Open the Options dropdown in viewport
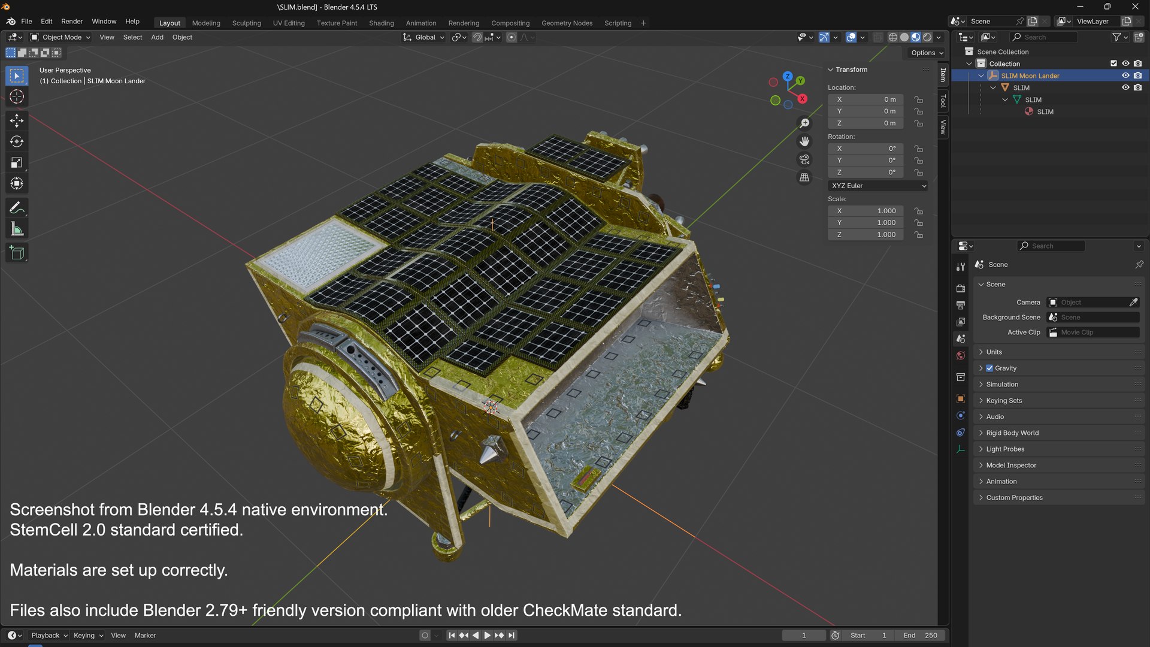 [927, 53]
